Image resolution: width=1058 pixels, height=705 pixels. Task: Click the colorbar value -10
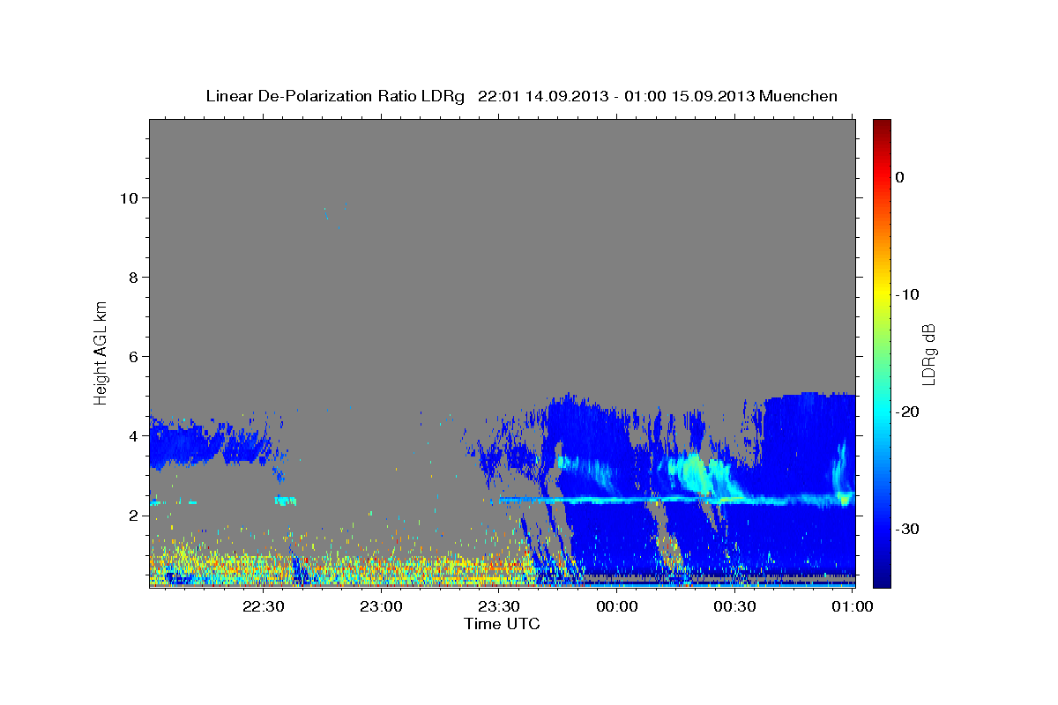pos(907,294)
